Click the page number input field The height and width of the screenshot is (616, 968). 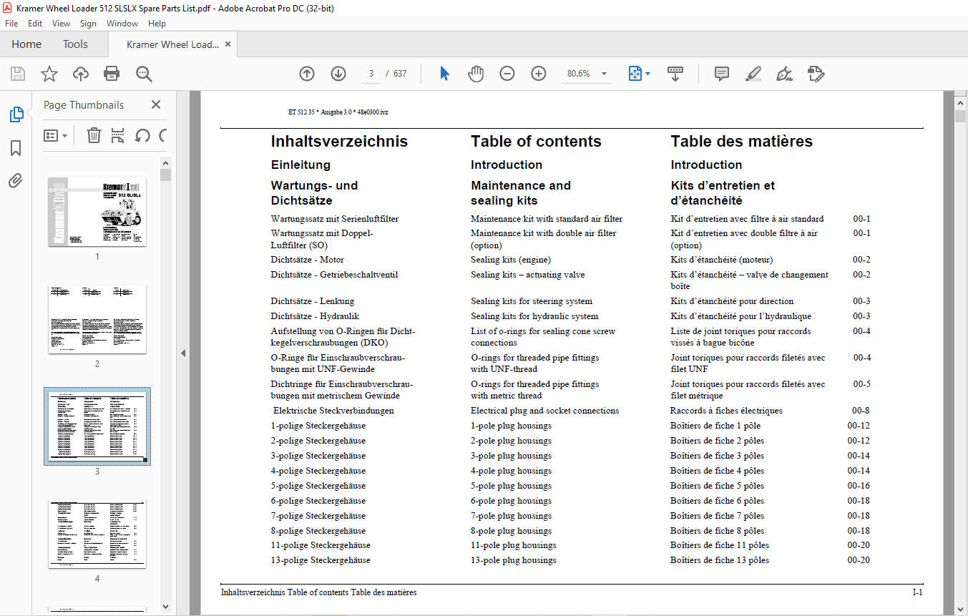point(371,74)
